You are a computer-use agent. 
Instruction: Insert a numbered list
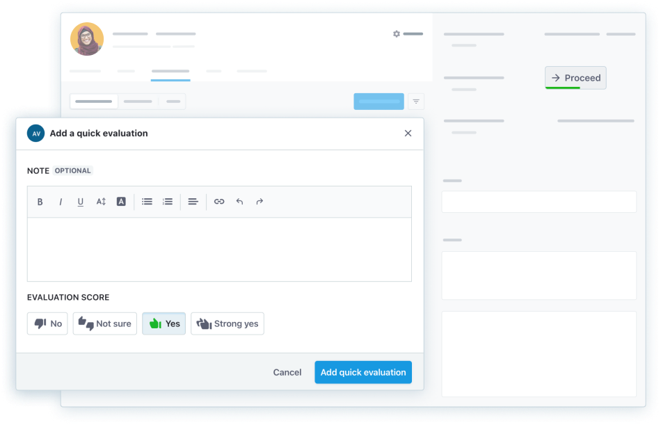168,202
